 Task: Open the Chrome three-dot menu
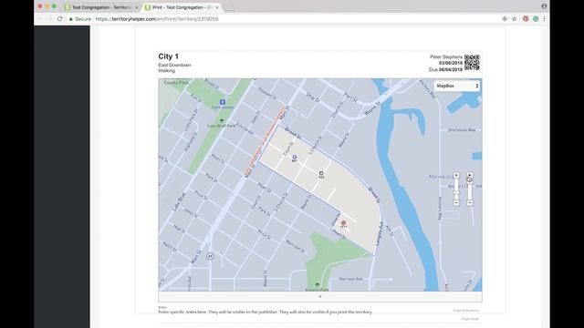(544, 18)
